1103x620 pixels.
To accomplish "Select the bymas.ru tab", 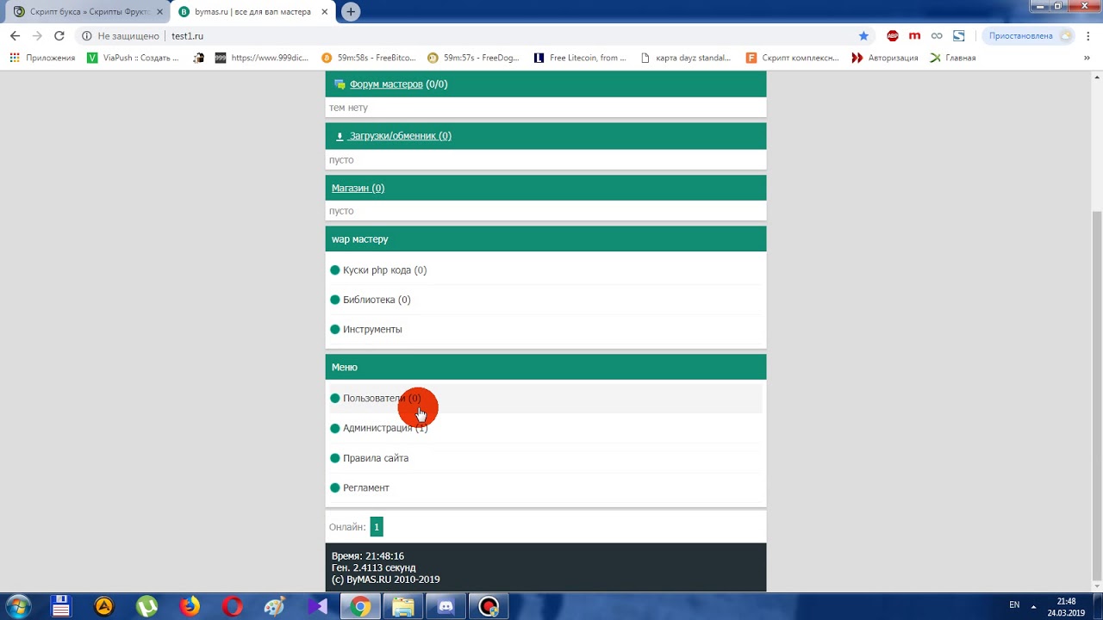I will pos(252,12).
